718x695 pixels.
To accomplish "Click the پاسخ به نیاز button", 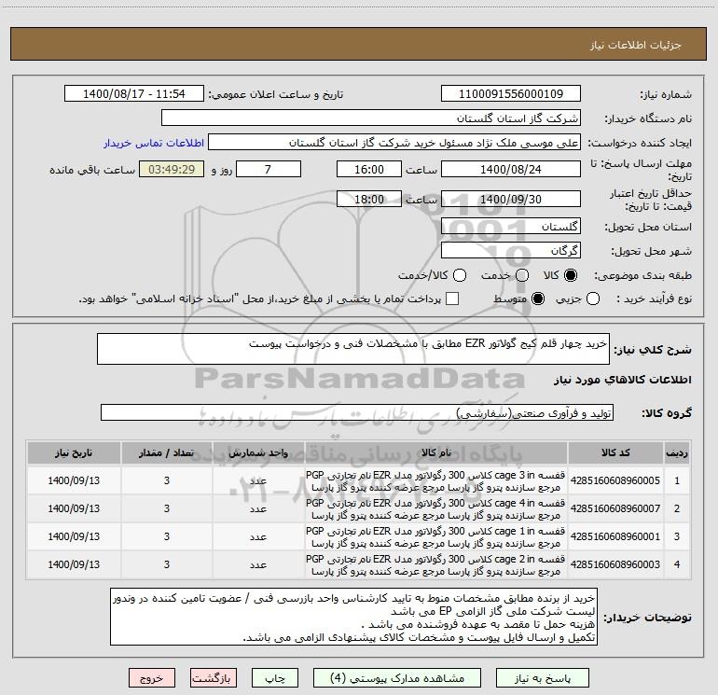I will [542, 678].
